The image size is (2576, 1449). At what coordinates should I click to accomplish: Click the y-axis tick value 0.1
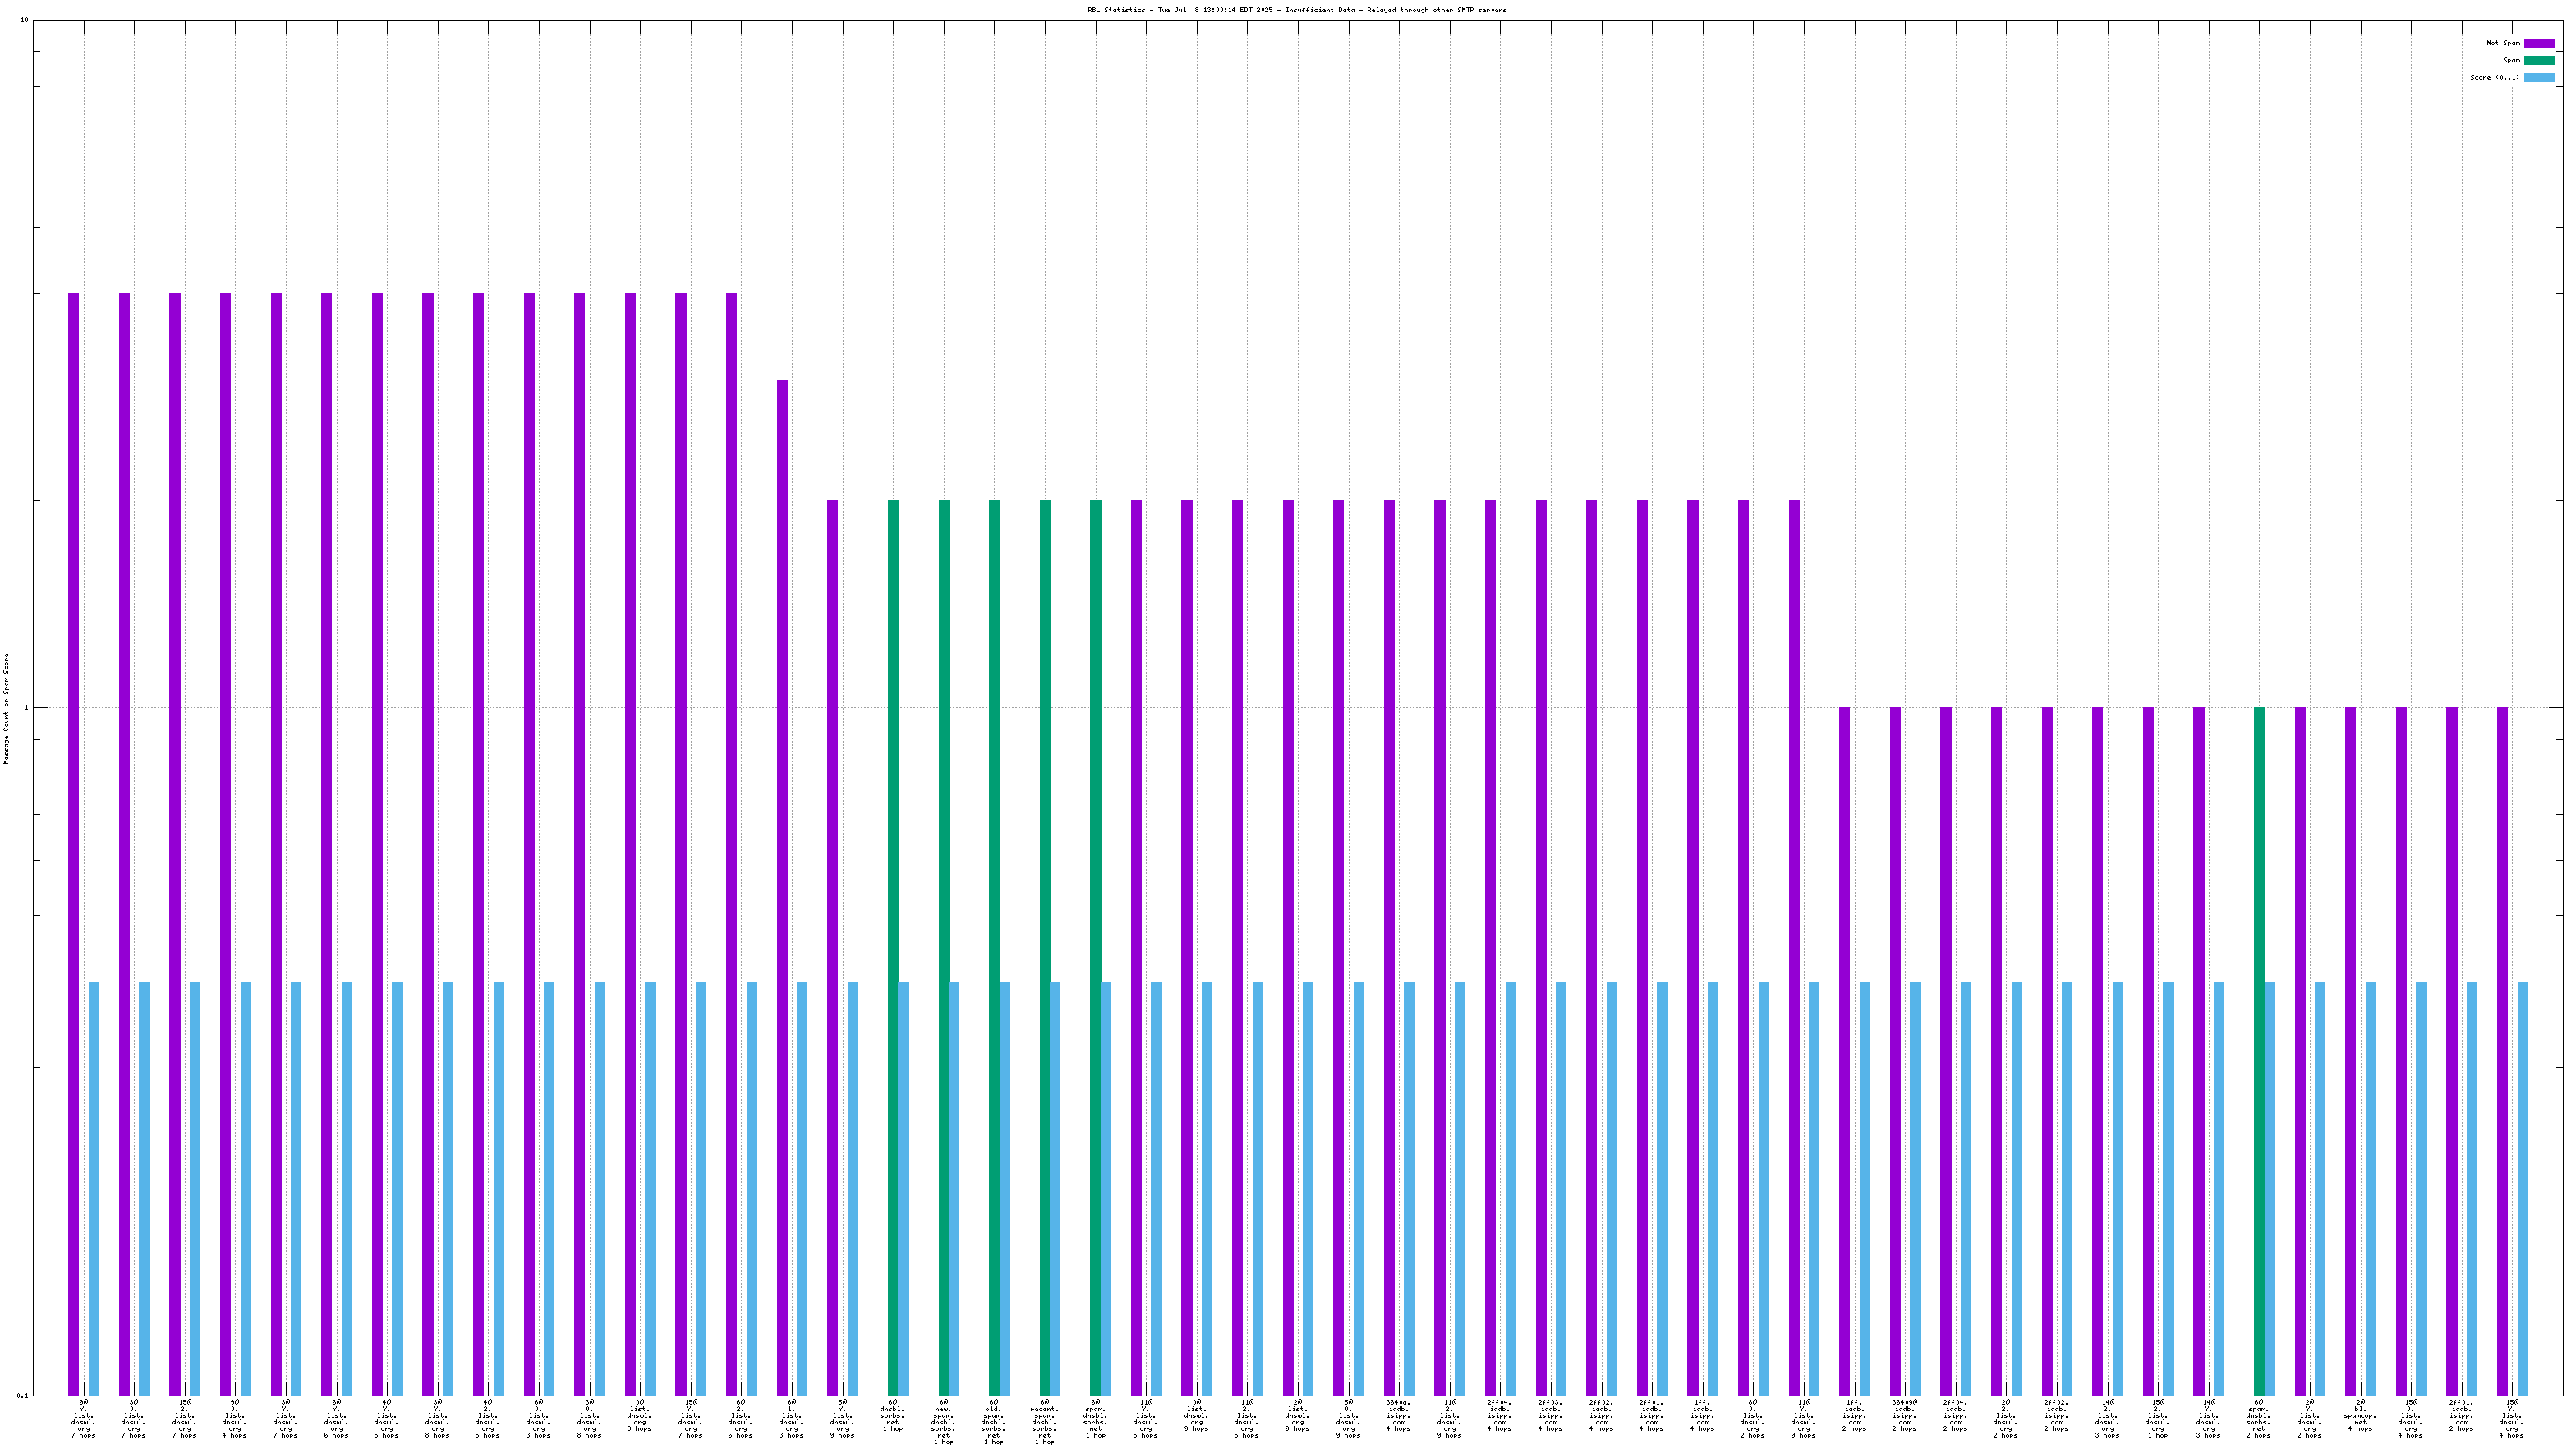[23, 1395]
